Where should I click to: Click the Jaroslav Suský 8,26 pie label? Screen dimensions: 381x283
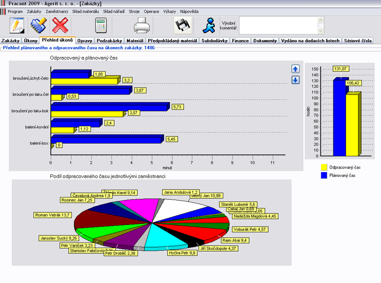(59, 238)
